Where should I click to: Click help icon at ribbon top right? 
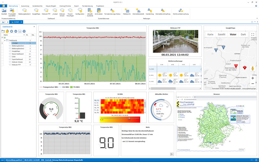(256, 6)
